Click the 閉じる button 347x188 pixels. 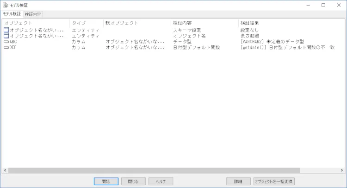[x=133, y=182]
